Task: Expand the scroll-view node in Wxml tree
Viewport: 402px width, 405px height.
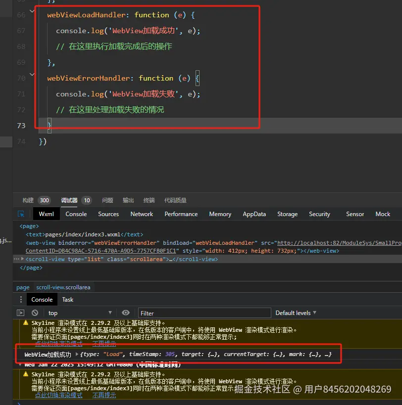Action: (22, 259)
